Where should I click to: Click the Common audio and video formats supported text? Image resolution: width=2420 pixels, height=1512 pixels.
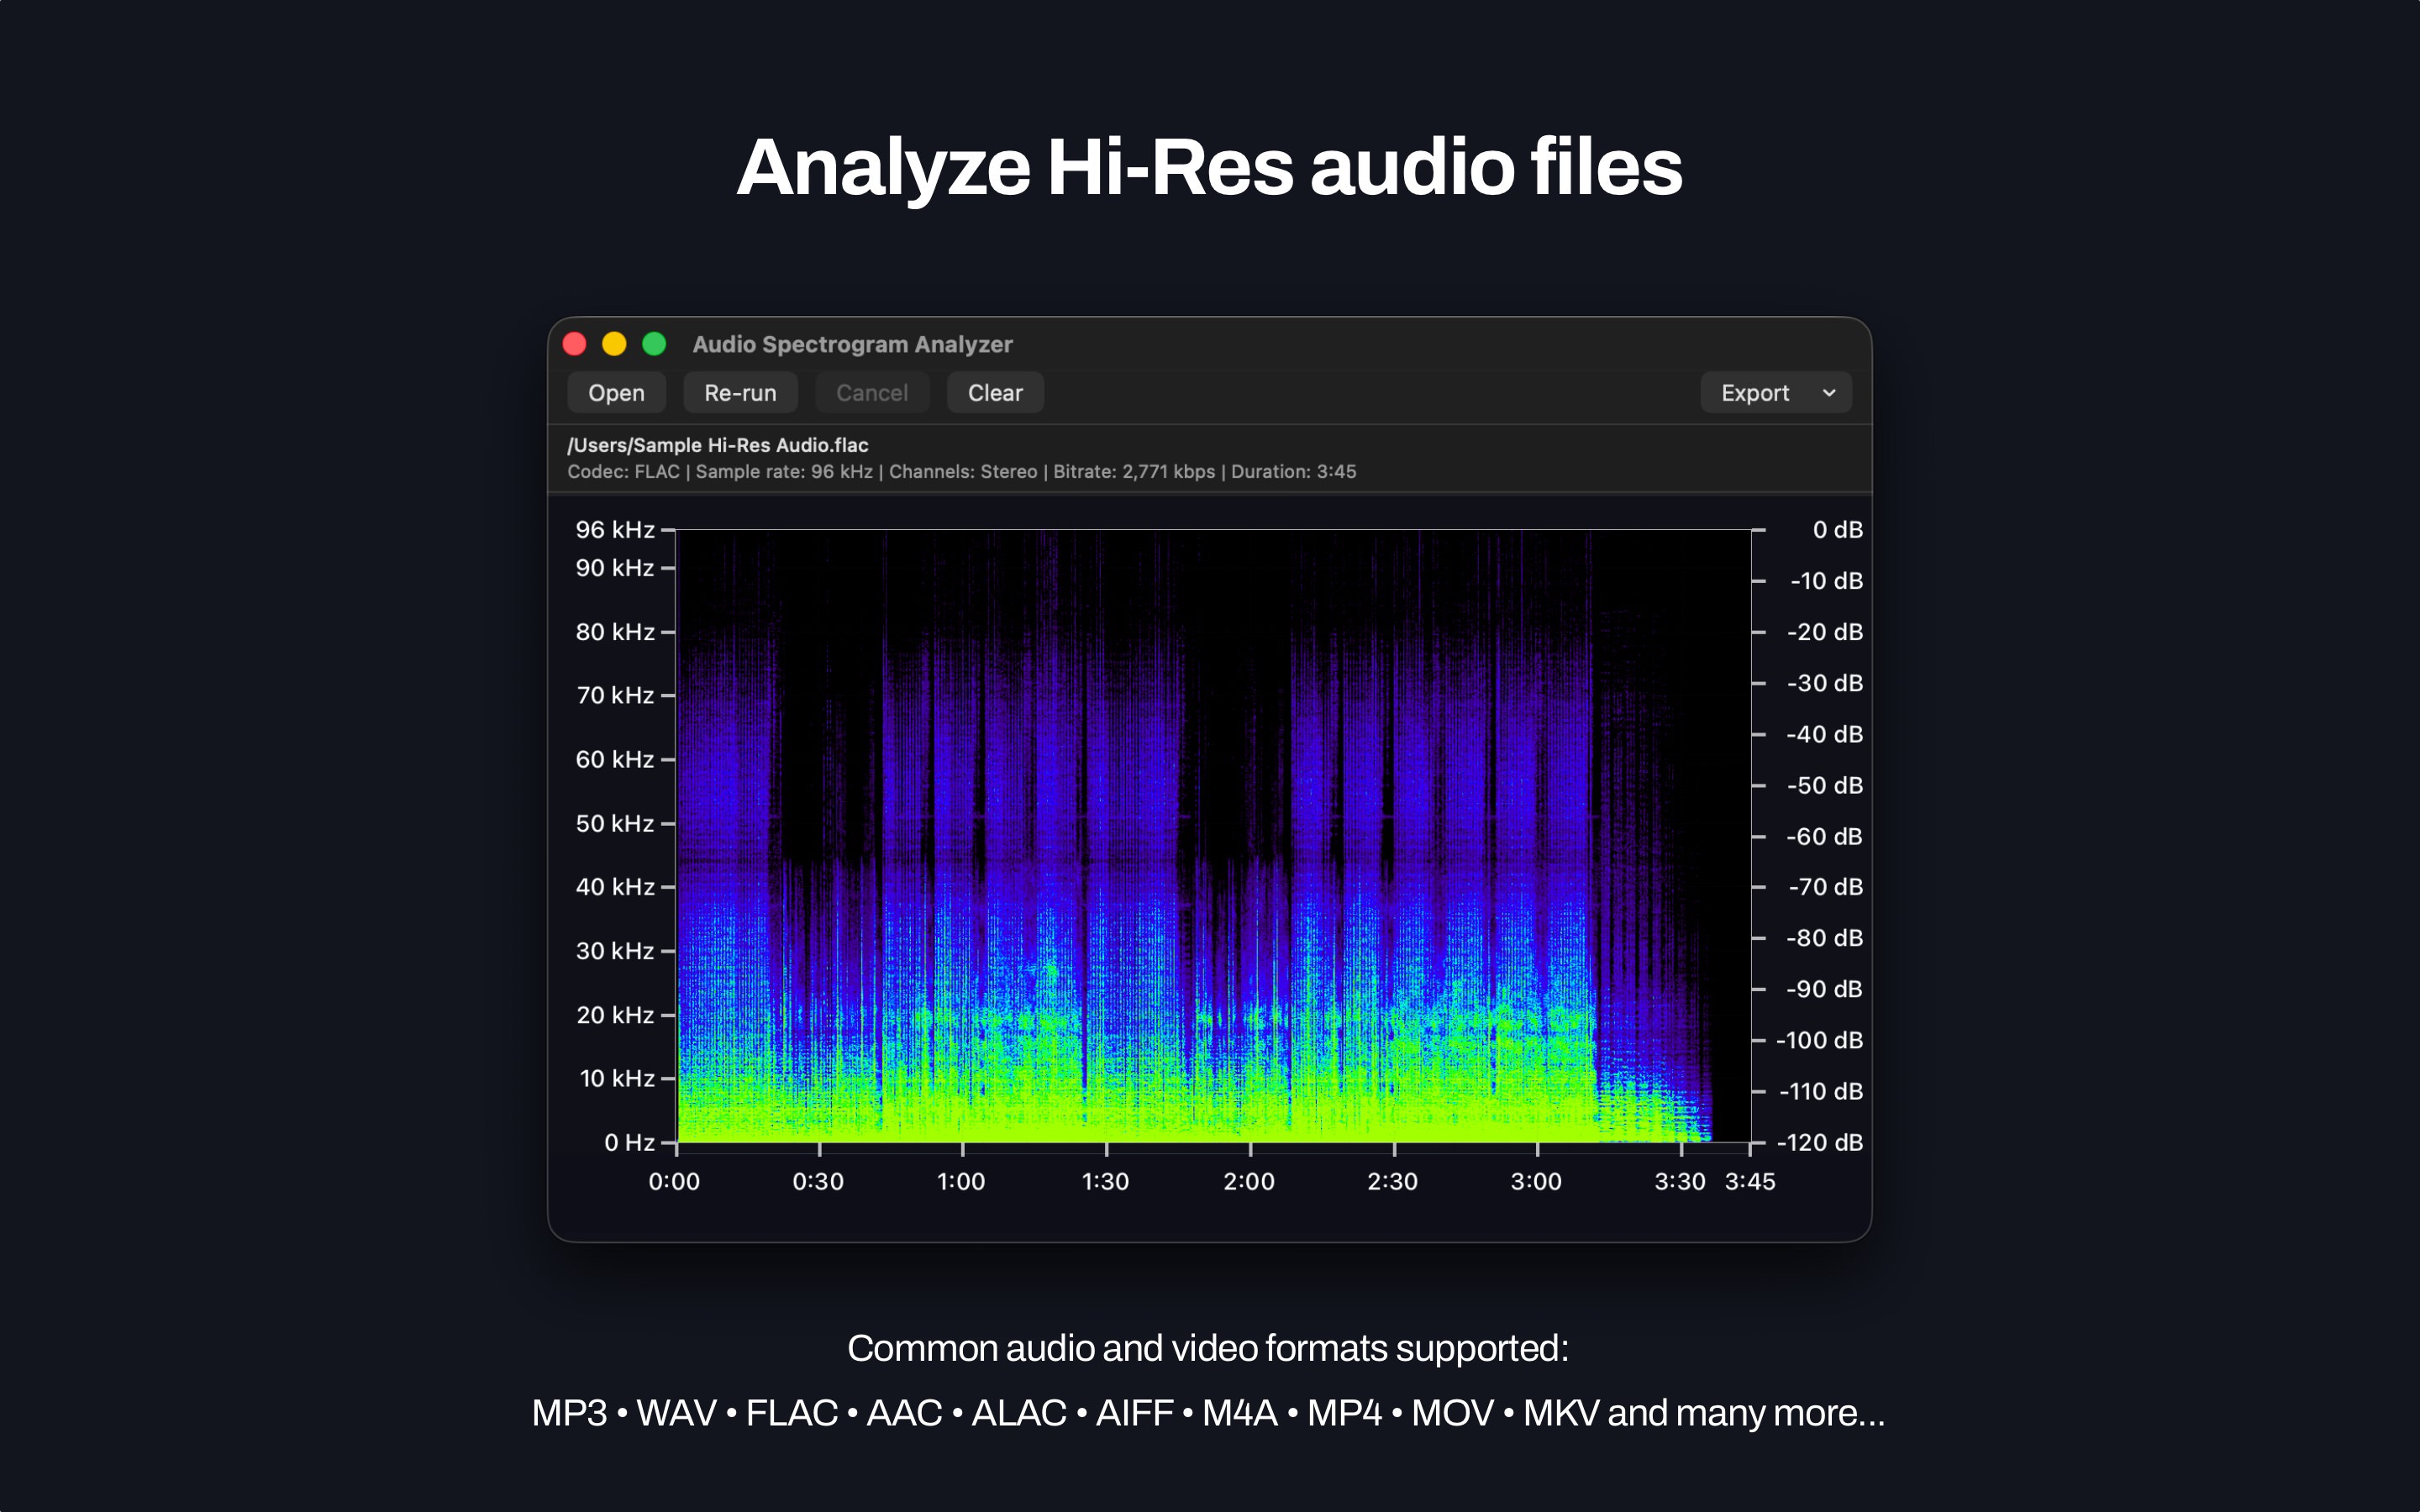click(1208, 1348)
